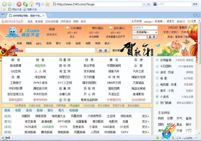This screenshot has height=141, width=201.
Task: Click in the Baidu search input field
Action: pos(60,50)
